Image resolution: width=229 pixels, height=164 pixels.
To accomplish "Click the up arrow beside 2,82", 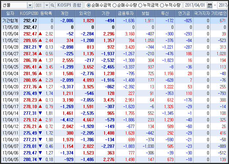I will click(x=40, y=34).
